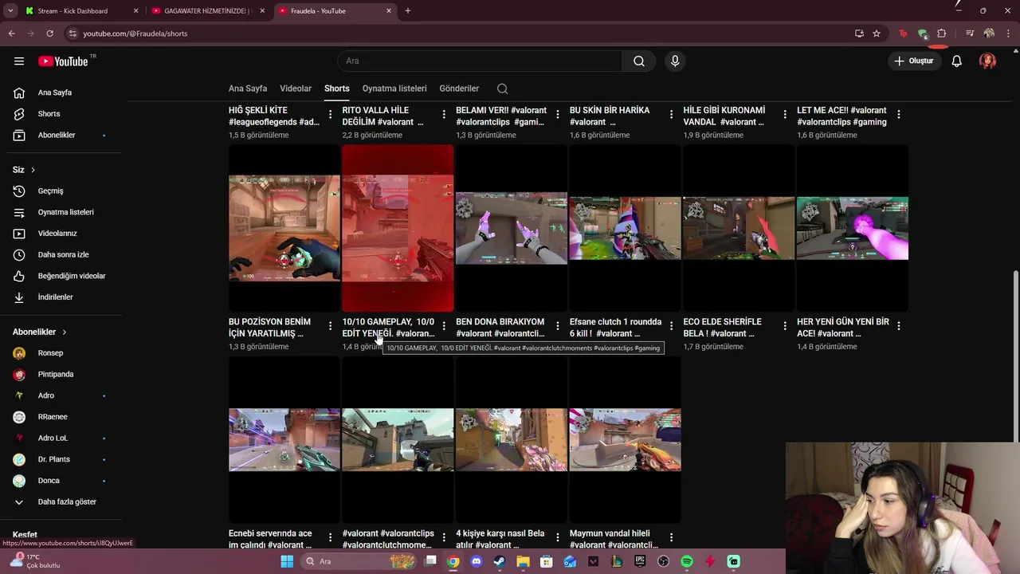Expand the Siz section chevron
The width and height of the screenshot is (1020, 574).
pos(33,170)
